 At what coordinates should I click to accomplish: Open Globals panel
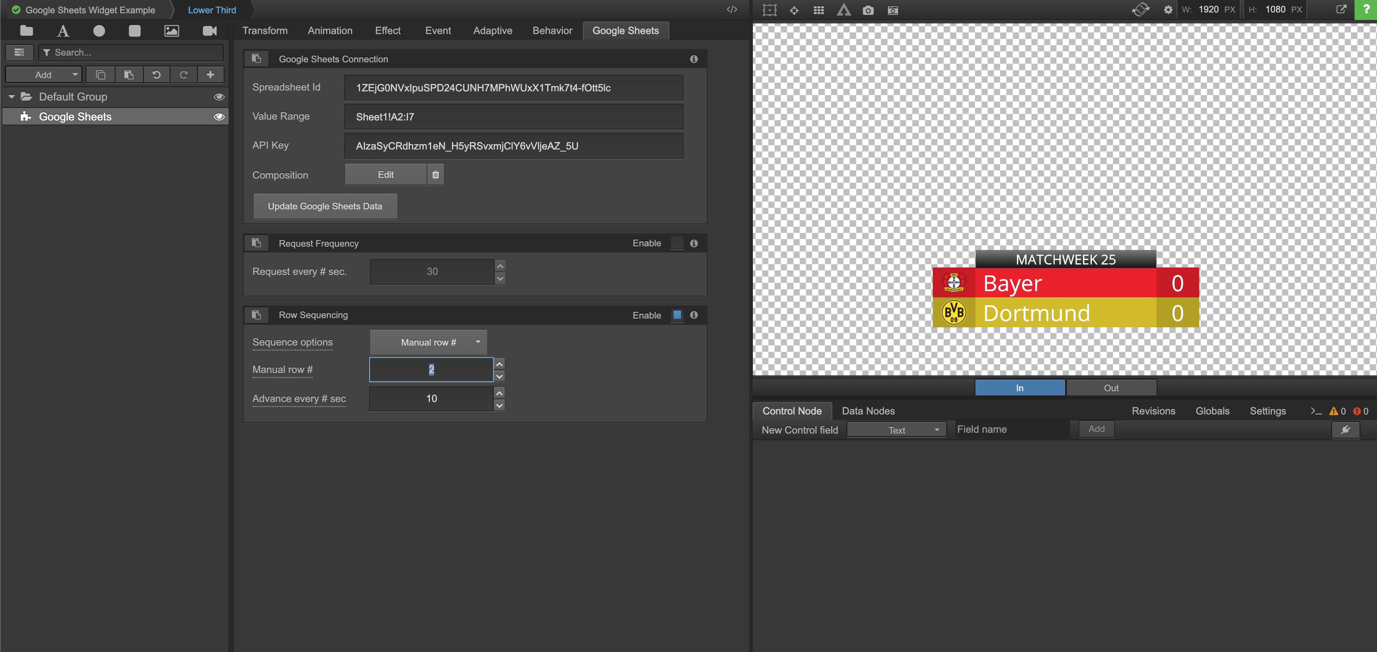[x=1212, y=411]
